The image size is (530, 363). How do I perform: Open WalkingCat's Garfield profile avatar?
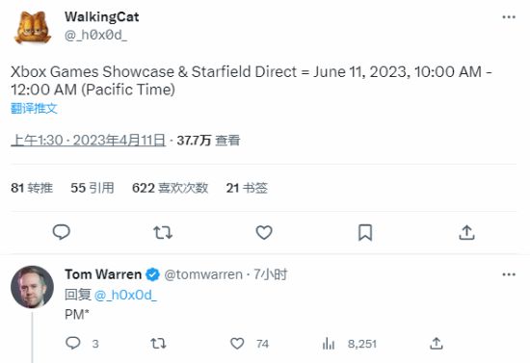33,27
